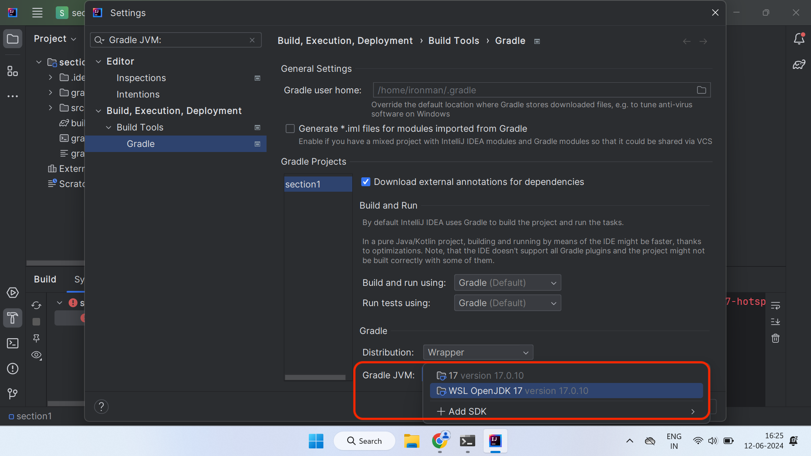The image size is (811, 456).
Task: Choose WSL OpenJDK 17 as Gradle JVM
Action: click(x=566, y=391)
